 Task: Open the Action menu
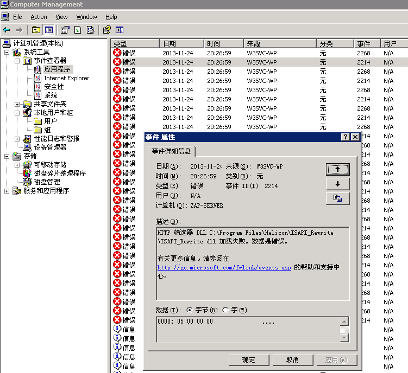(39, 17)
